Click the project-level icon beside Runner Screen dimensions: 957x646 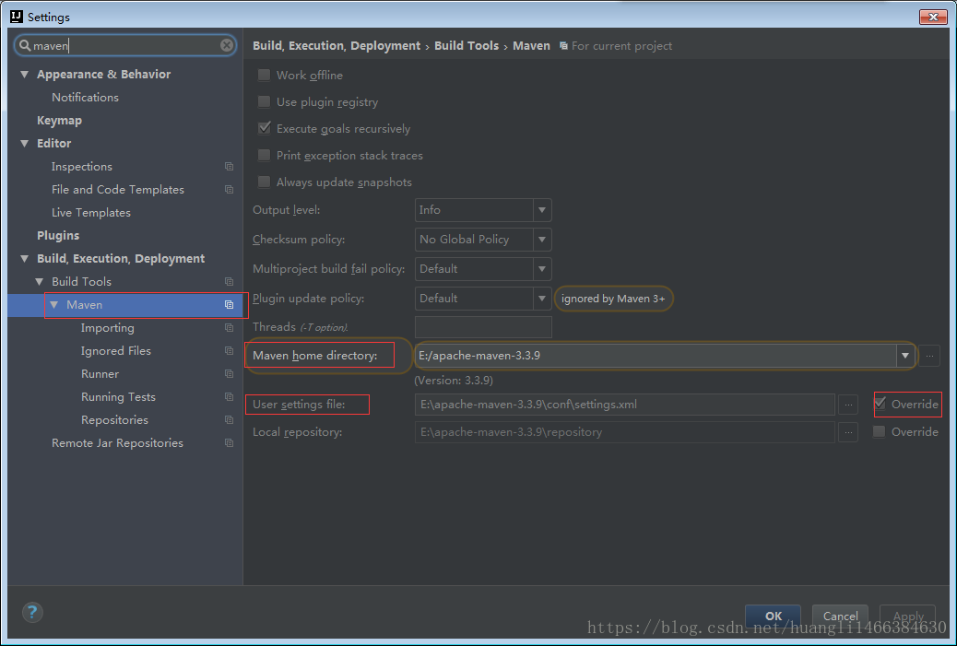pos(229,374)
